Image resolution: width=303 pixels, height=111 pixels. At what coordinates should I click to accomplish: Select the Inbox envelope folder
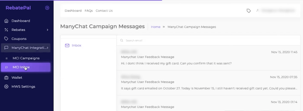(73, 46)
